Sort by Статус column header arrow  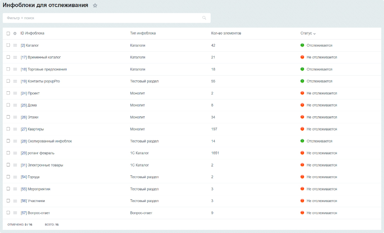pos(314,34)
